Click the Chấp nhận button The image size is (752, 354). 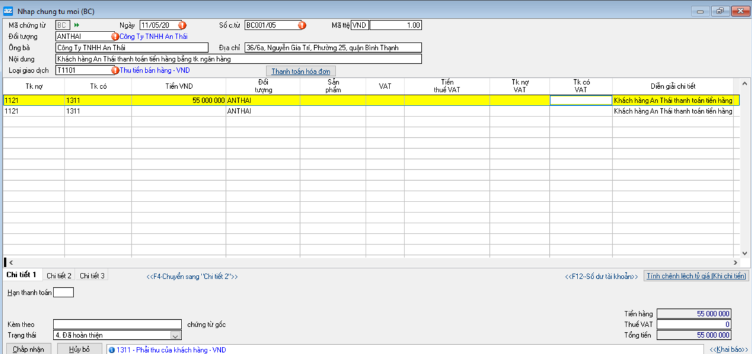28,349
